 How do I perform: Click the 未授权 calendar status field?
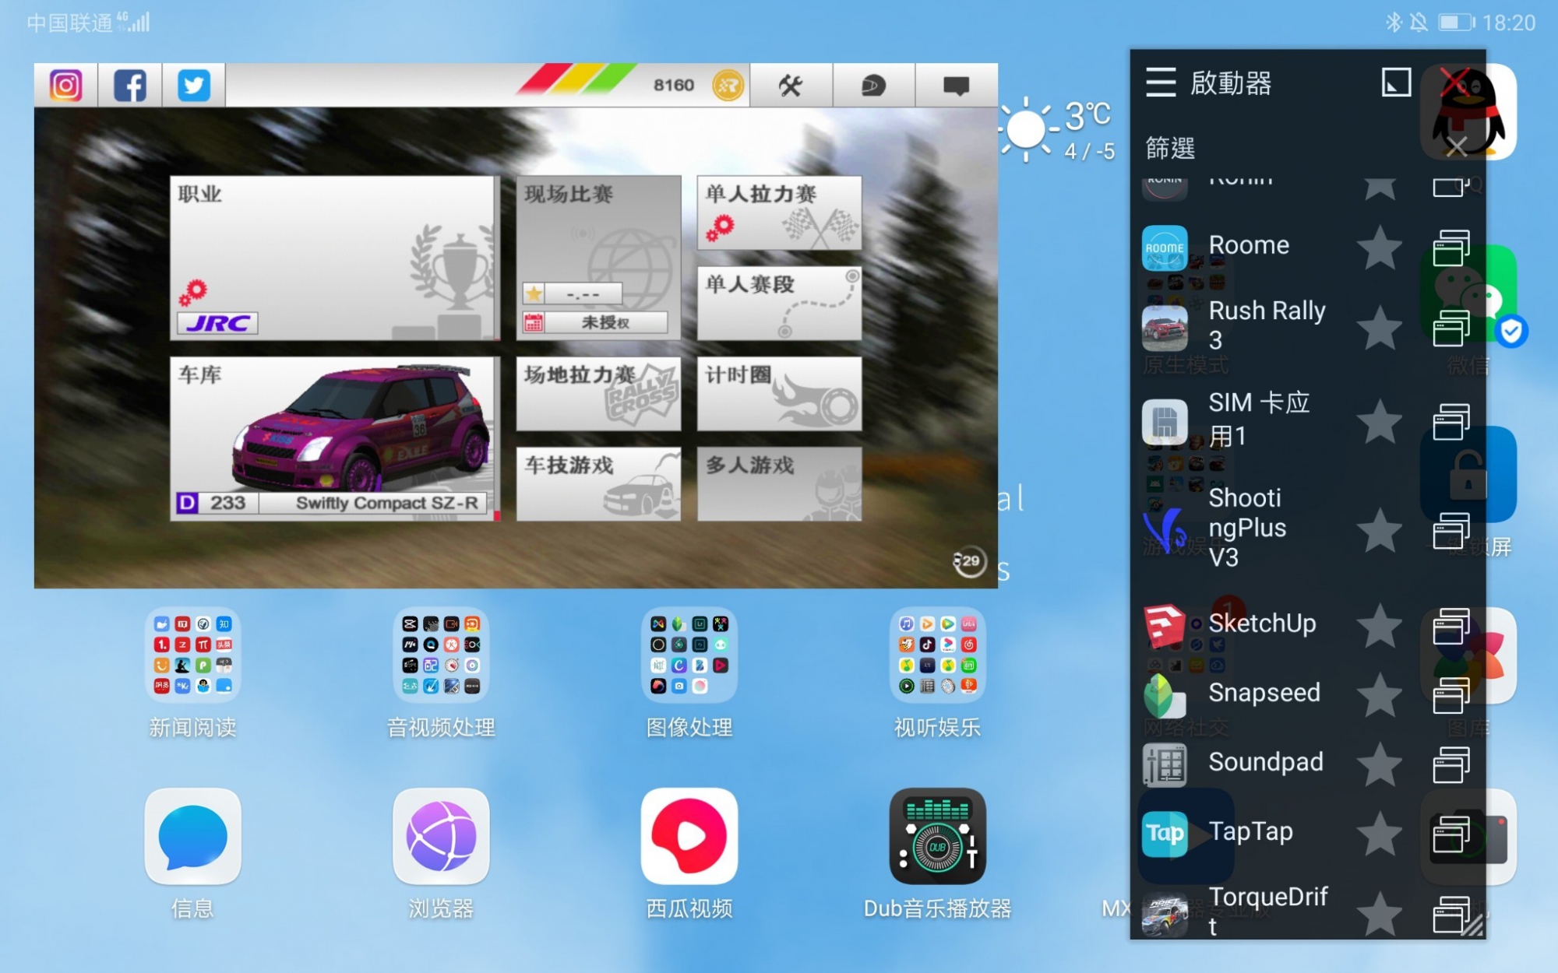pos(596,322)
